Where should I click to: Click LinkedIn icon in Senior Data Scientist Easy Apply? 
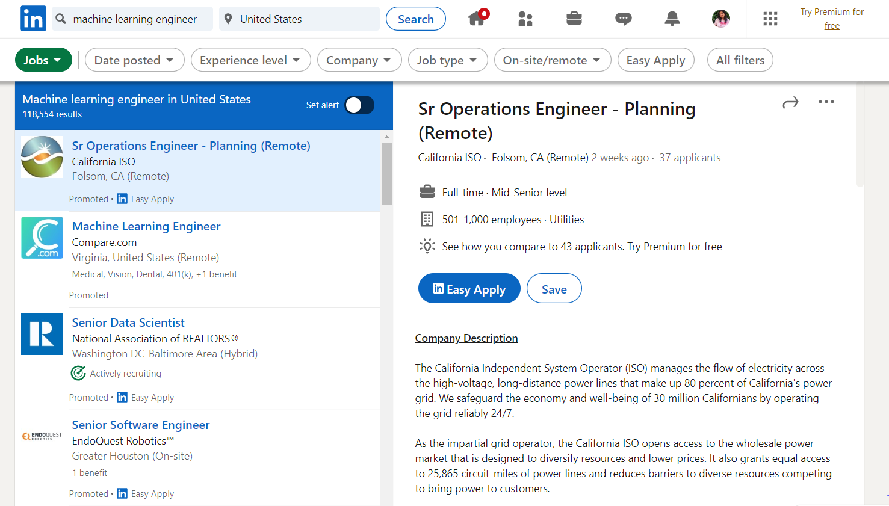click(122, 397)
